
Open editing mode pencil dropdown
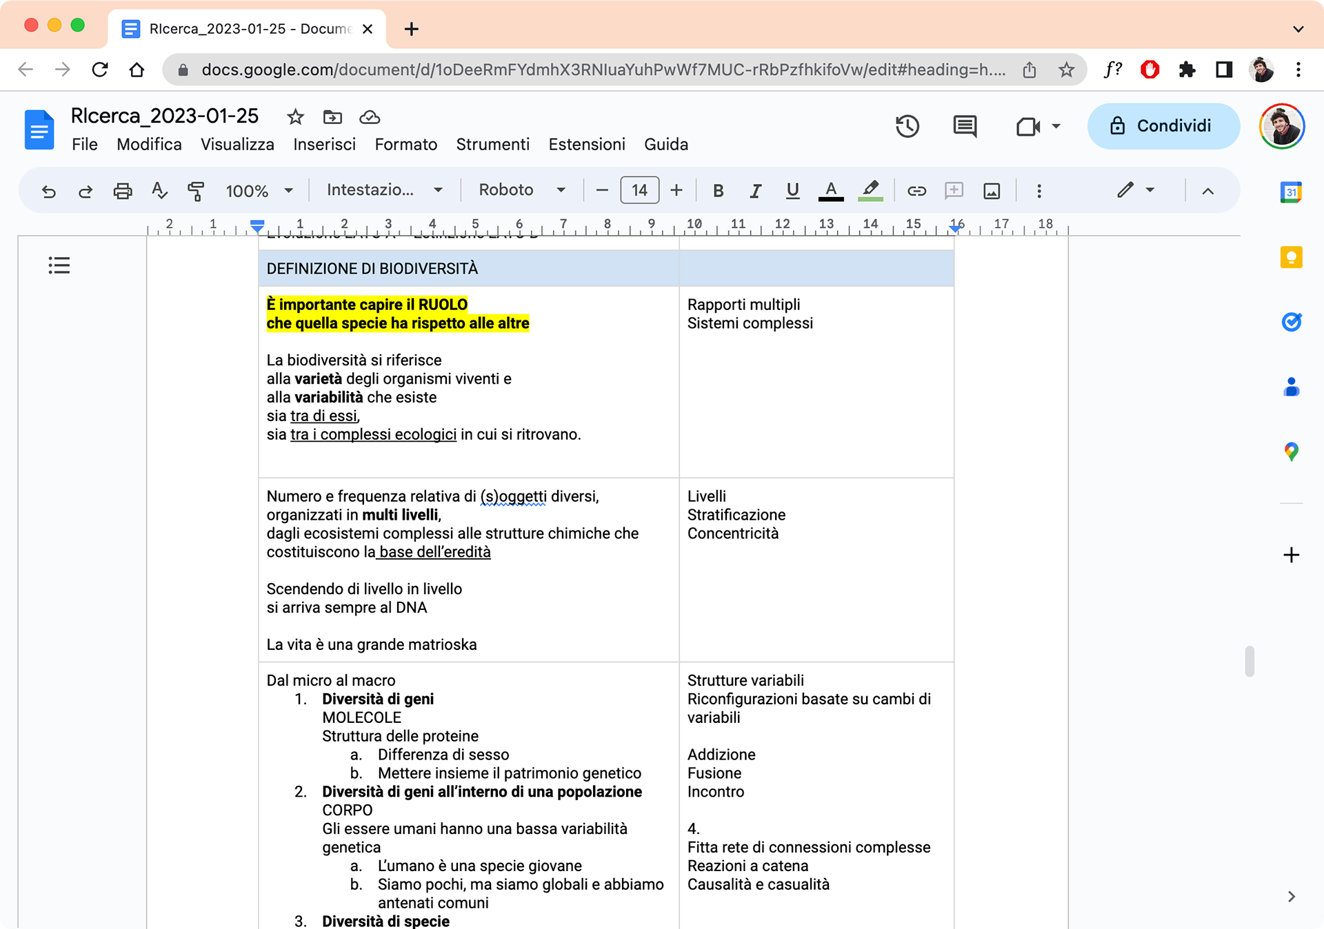(1136, 190)
